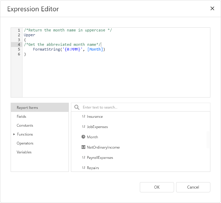Click the search magnifier icon

(x=77, y=107)
